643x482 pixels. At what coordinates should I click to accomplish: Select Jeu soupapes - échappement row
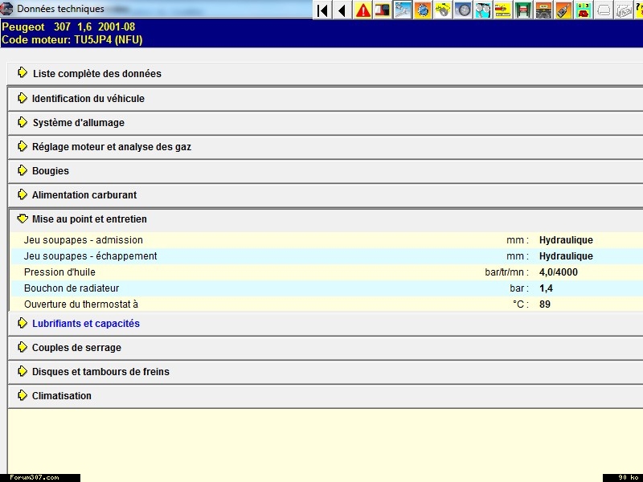[326, 256]
